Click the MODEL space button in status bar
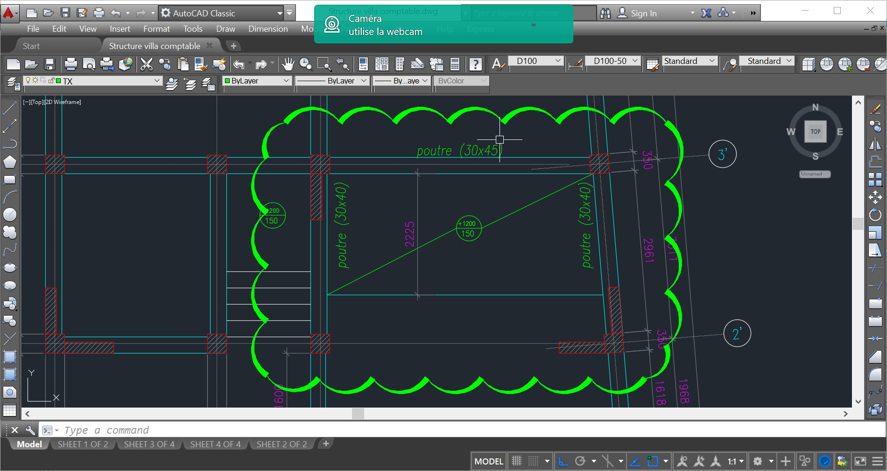Screen dimensions: 887x471 tap(488, 461)
